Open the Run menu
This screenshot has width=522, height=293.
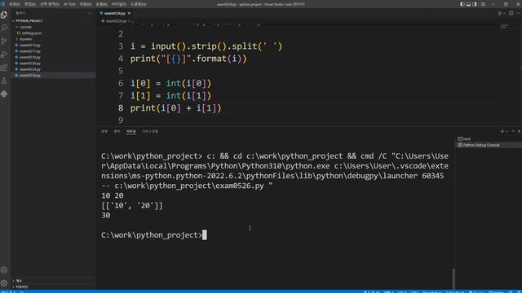click(101, 4)
